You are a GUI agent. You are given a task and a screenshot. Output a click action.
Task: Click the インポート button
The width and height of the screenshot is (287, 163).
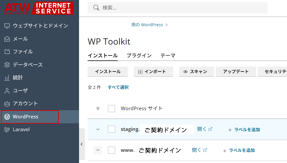(153, 71)
